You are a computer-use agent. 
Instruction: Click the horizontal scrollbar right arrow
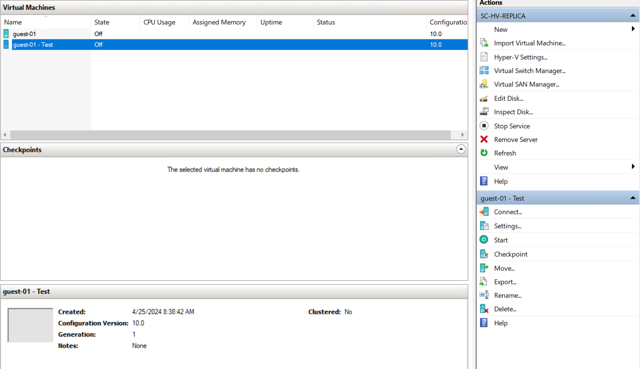(x=462, y=135)
